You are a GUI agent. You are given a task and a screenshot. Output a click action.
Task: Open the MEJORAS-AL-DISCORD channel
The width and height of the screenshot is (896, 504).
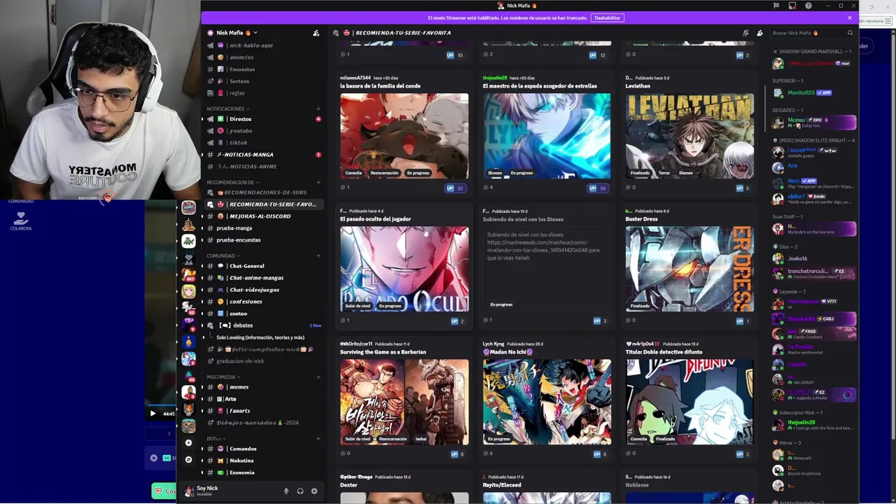[262, 216]
